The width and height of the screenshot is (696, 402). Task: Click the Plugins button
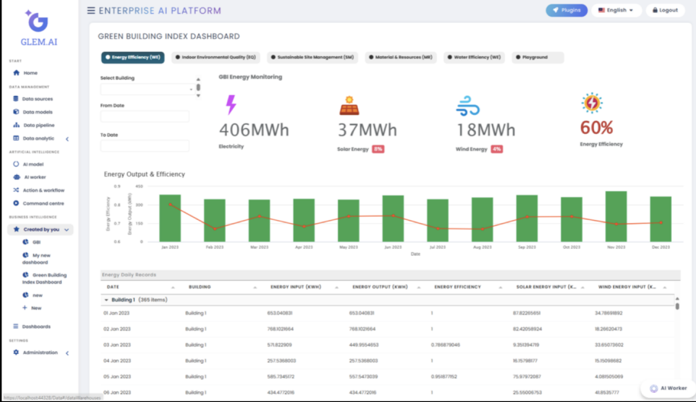[567, 10]
